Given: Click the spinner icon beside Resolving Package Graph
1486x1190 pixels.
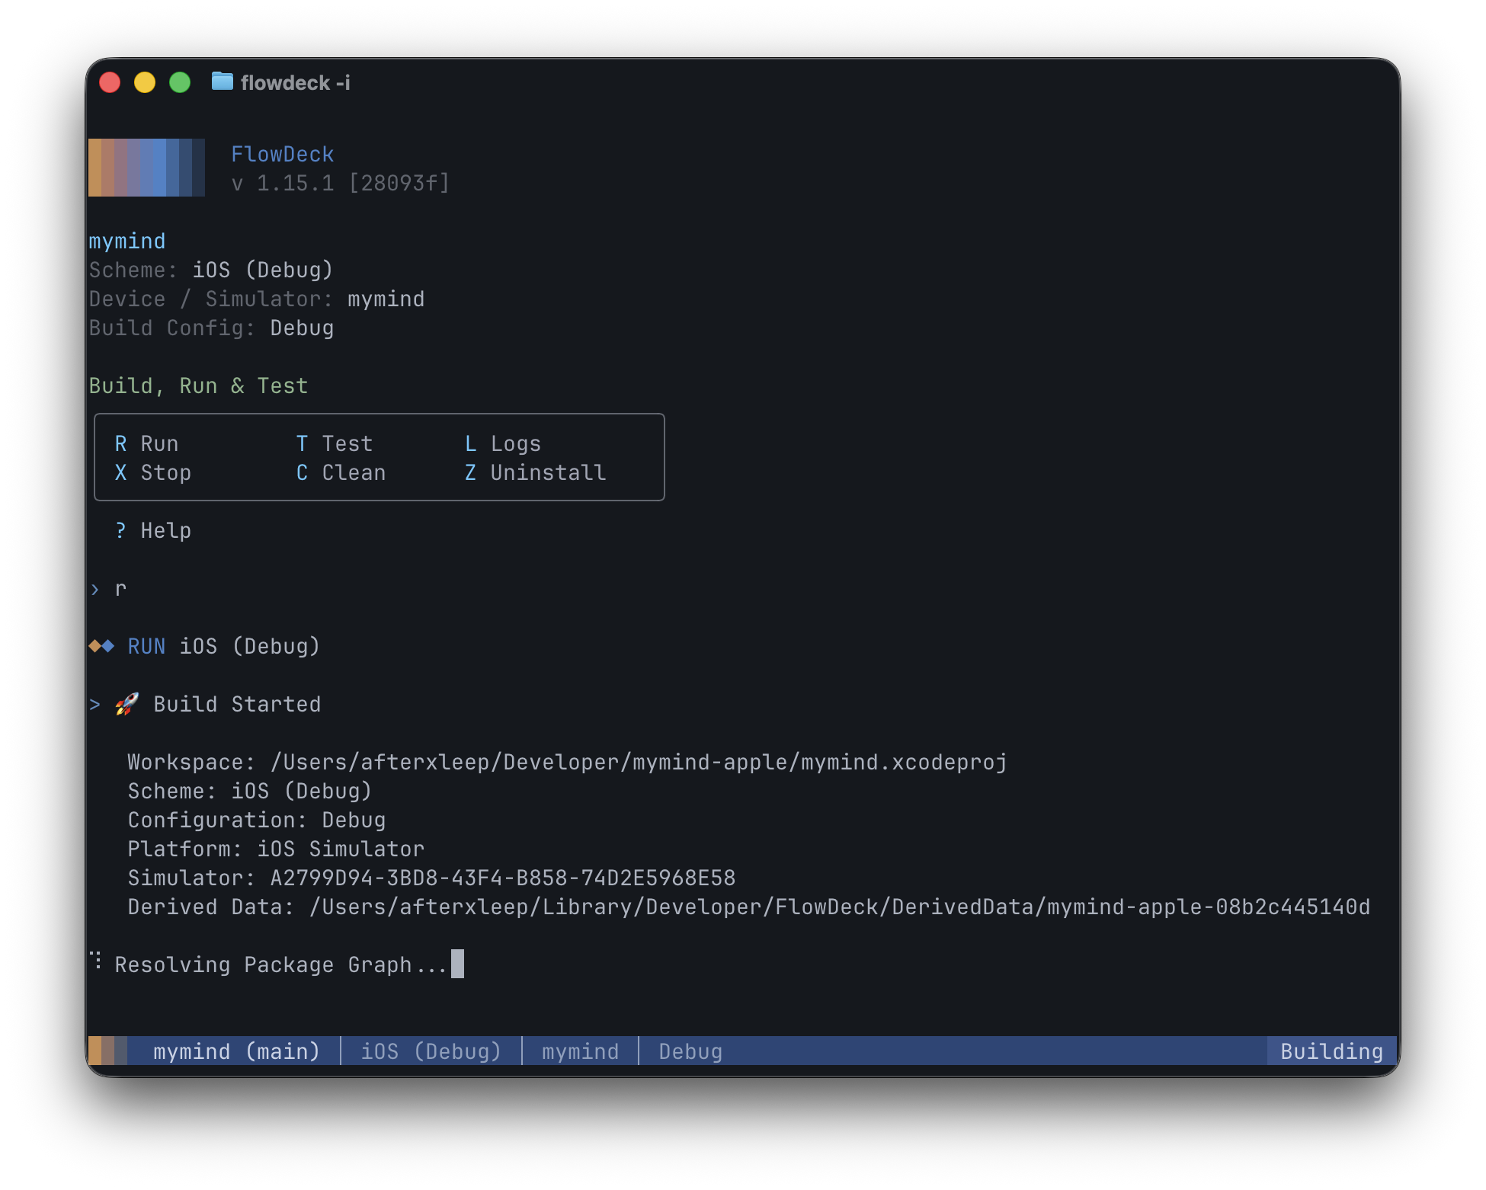Looking at the screenshot, I should pyautogui.click(x=97, y=961).
